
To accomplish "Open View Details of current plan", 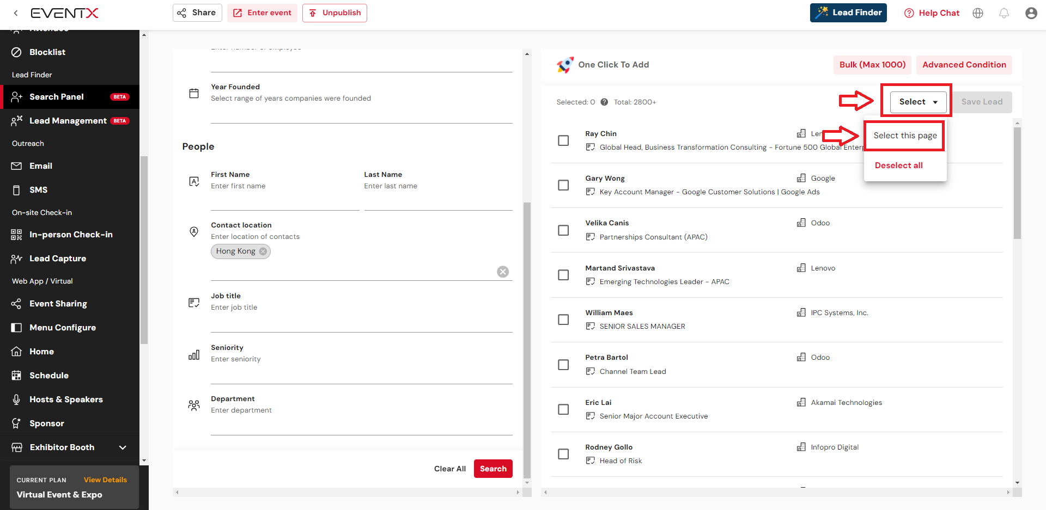I will (105, 480).
